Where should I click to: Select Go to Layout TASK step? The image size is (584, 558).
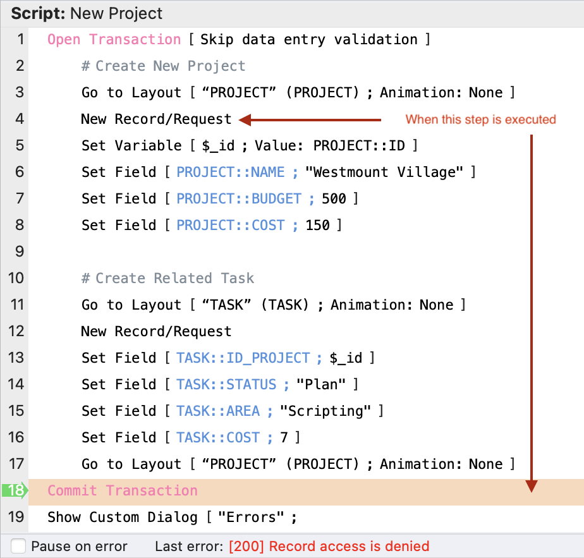273,305
